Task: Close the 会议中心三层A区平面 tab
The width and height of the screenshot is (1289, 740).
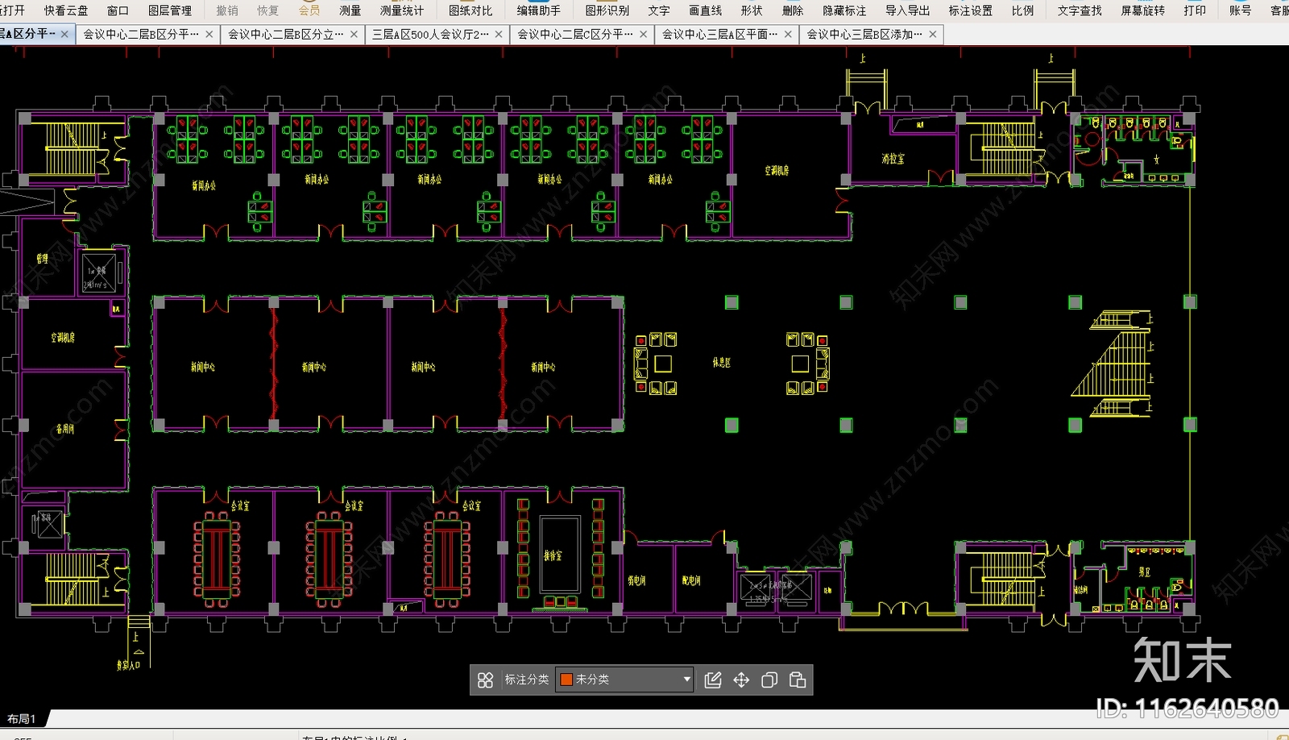Action: (x=788, y=34)
